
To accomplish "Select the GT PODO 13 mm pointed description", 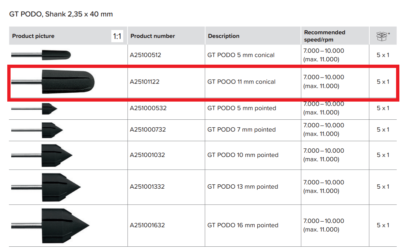I will (x=243, y=187).
